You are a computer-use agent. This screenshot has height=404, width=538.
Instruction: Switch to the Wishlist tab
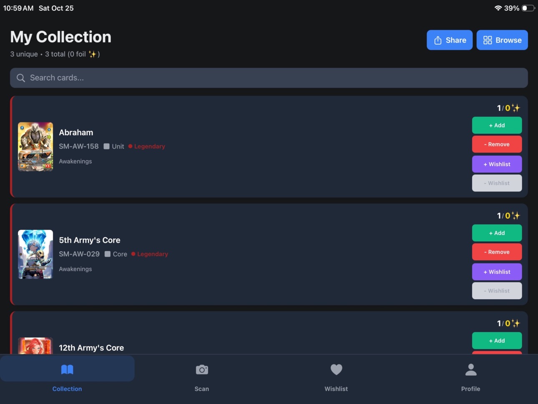click(336, 378)
